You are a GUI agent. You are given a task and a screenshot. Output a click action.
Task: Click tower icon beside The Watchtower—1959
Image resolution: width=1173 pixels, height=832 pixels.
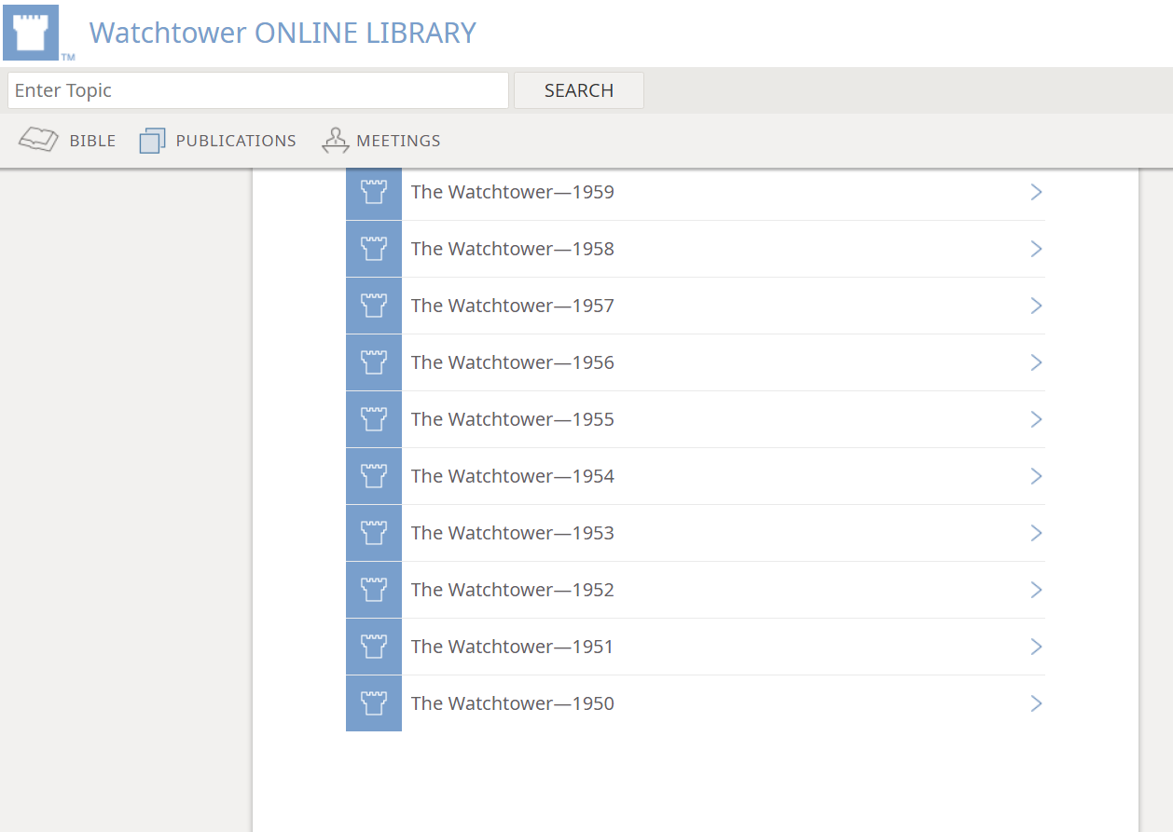[374, 192]
